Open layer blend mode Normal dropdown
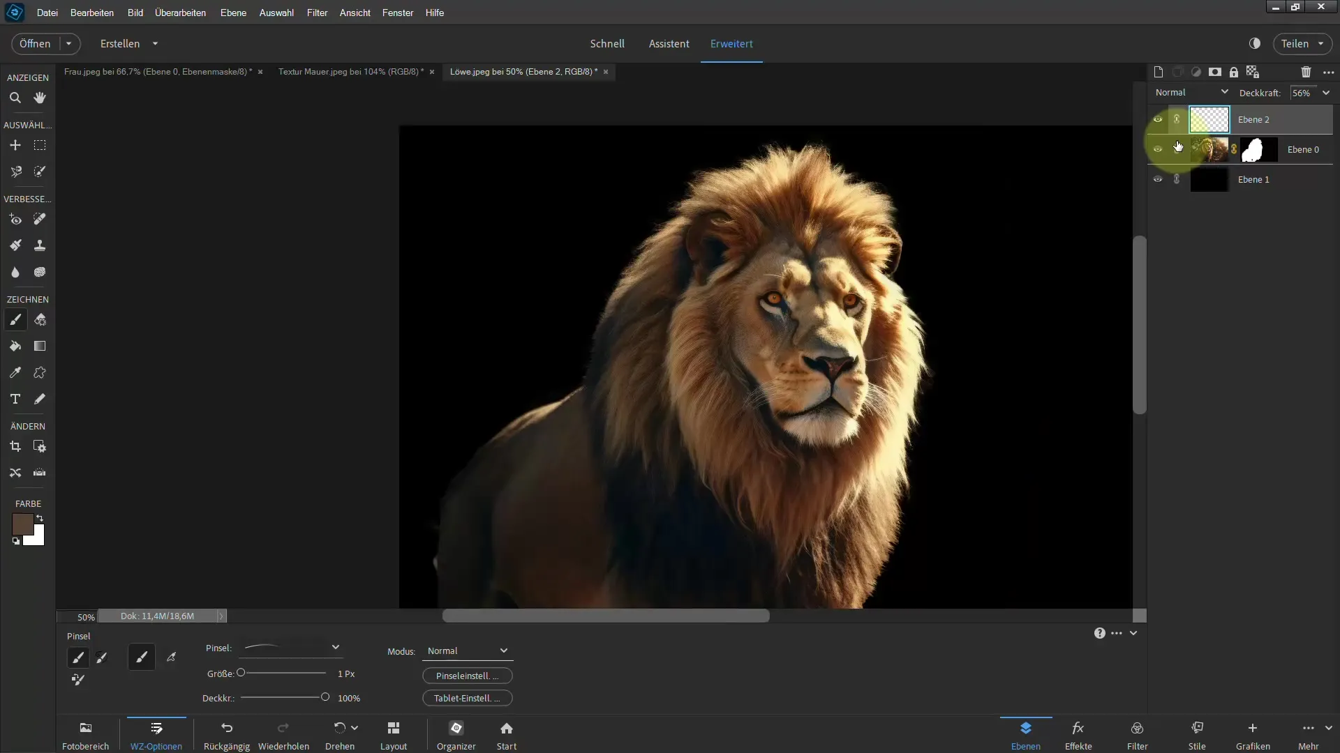 [x=1191, y=93]
